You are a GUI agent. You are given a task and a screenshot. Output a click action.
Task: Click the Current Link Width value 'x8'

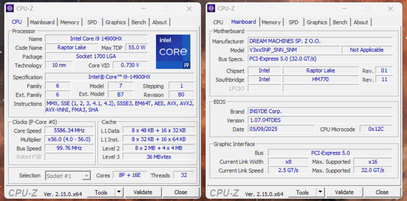pyautogui.click(x=288, y=161)
